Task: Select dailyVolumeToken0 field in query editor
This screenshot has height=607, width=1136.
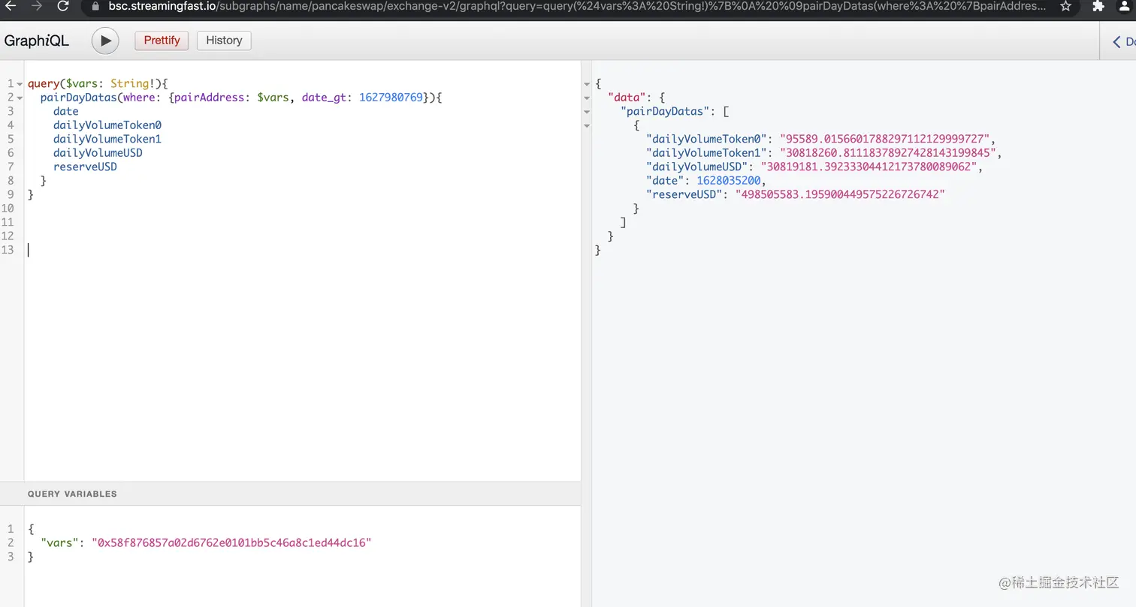Action: click(107, 125)
